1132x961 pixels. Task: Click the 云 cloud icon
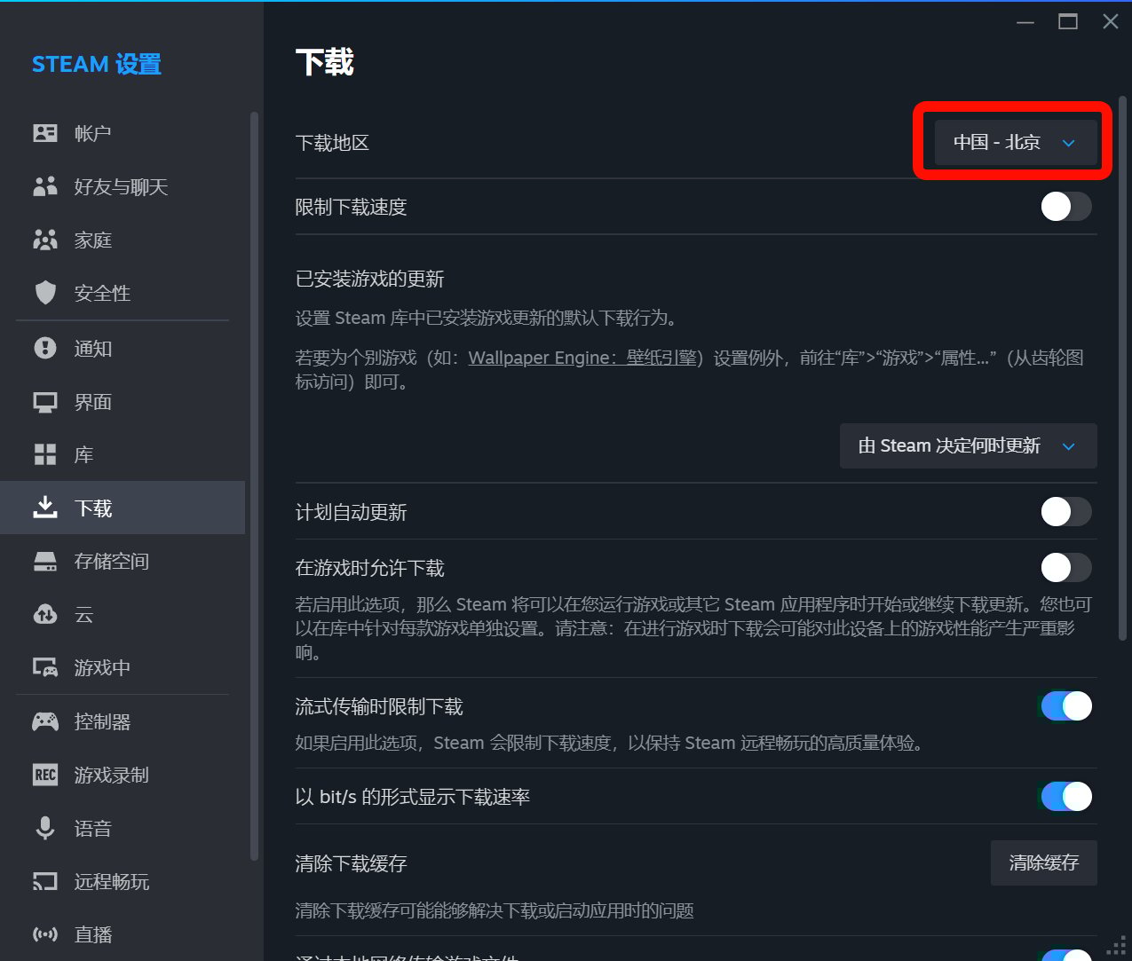(x=45, y=614)
